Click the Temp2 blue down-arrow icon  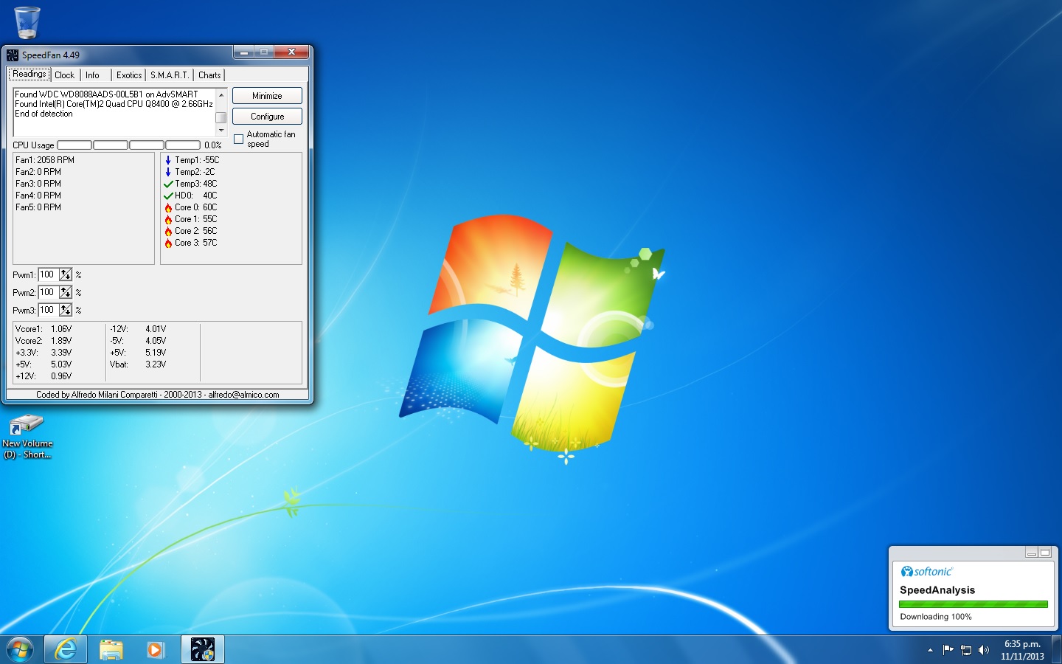168,172
